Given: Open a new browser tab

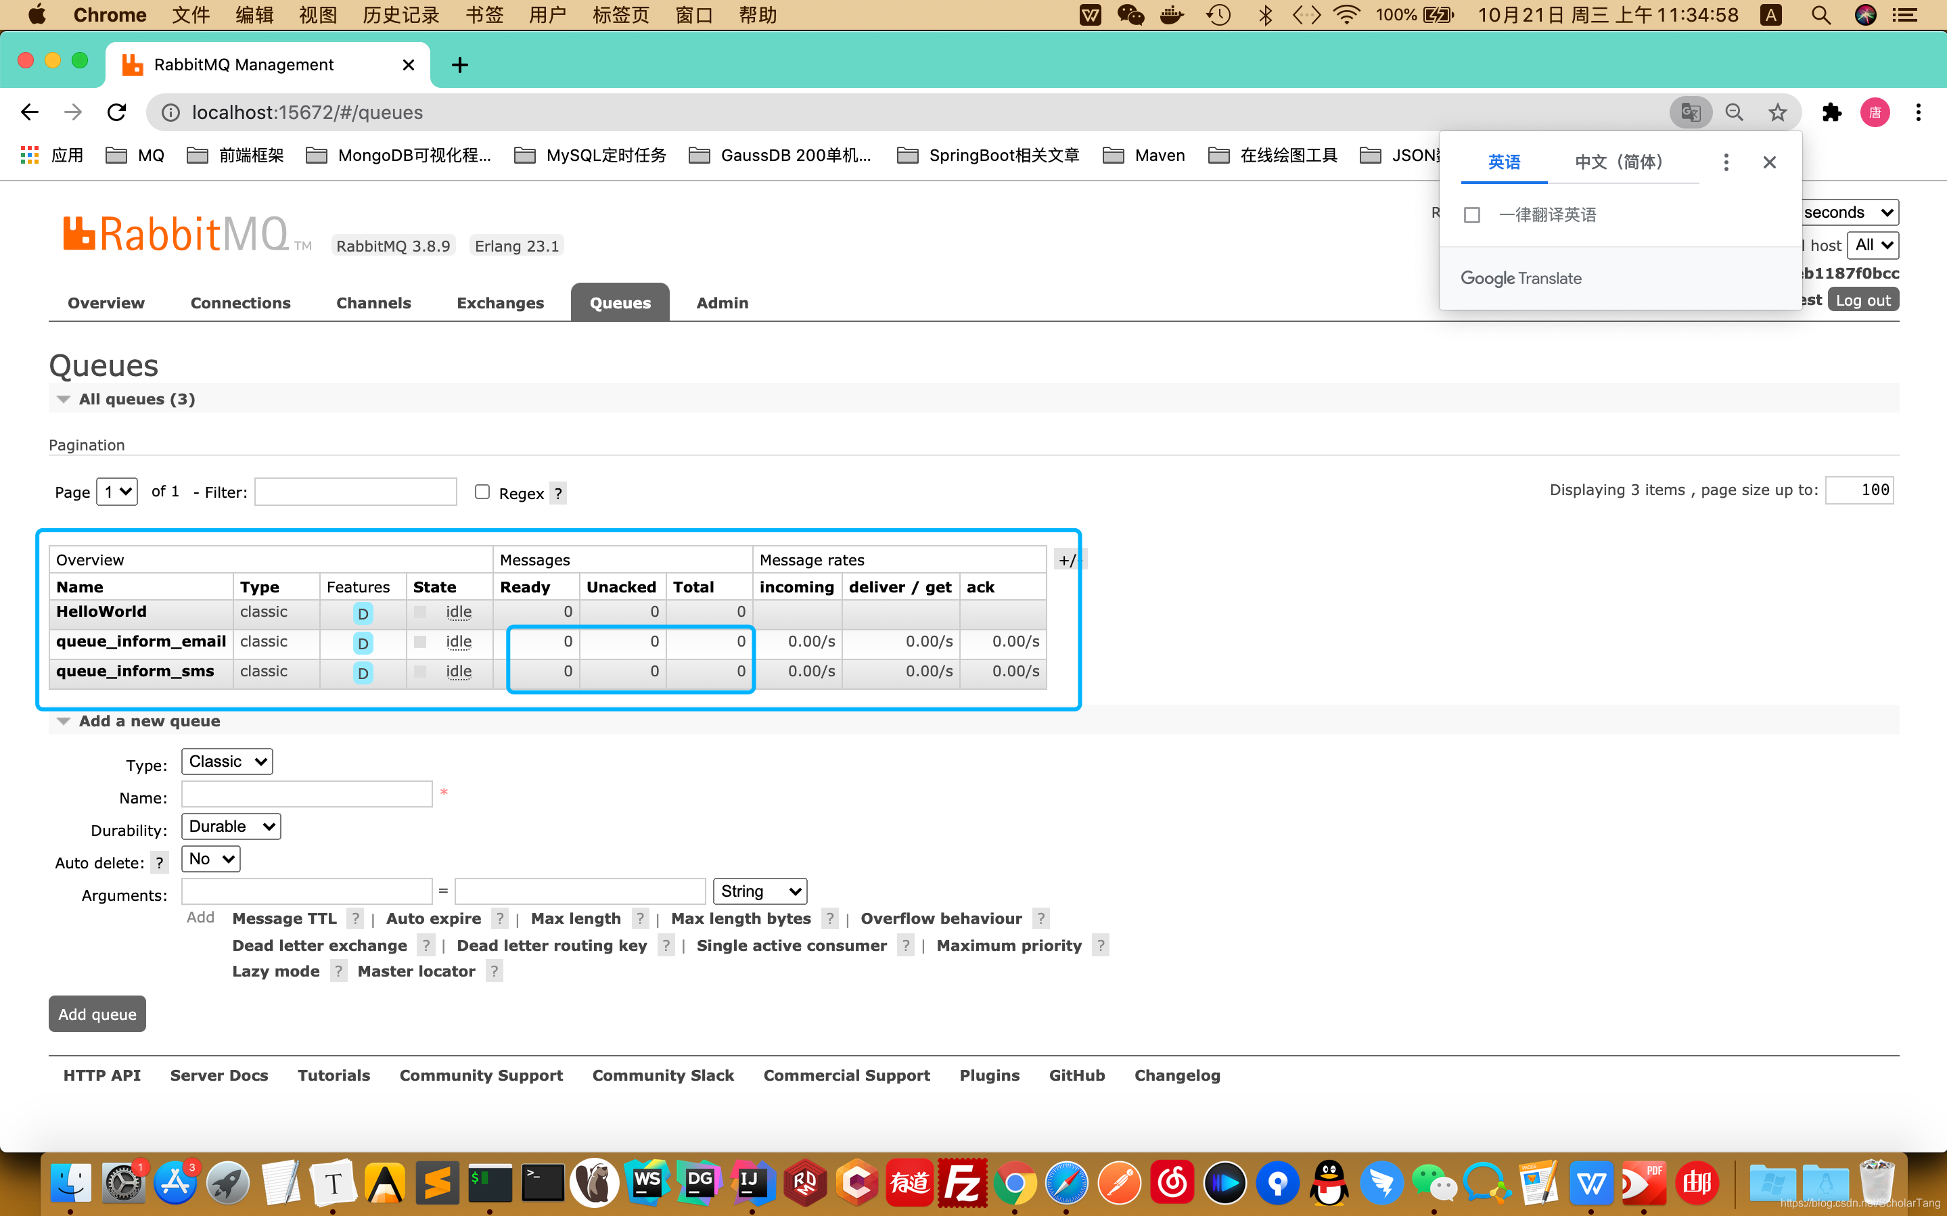Looking at the screenshot, I should (460, 64).
